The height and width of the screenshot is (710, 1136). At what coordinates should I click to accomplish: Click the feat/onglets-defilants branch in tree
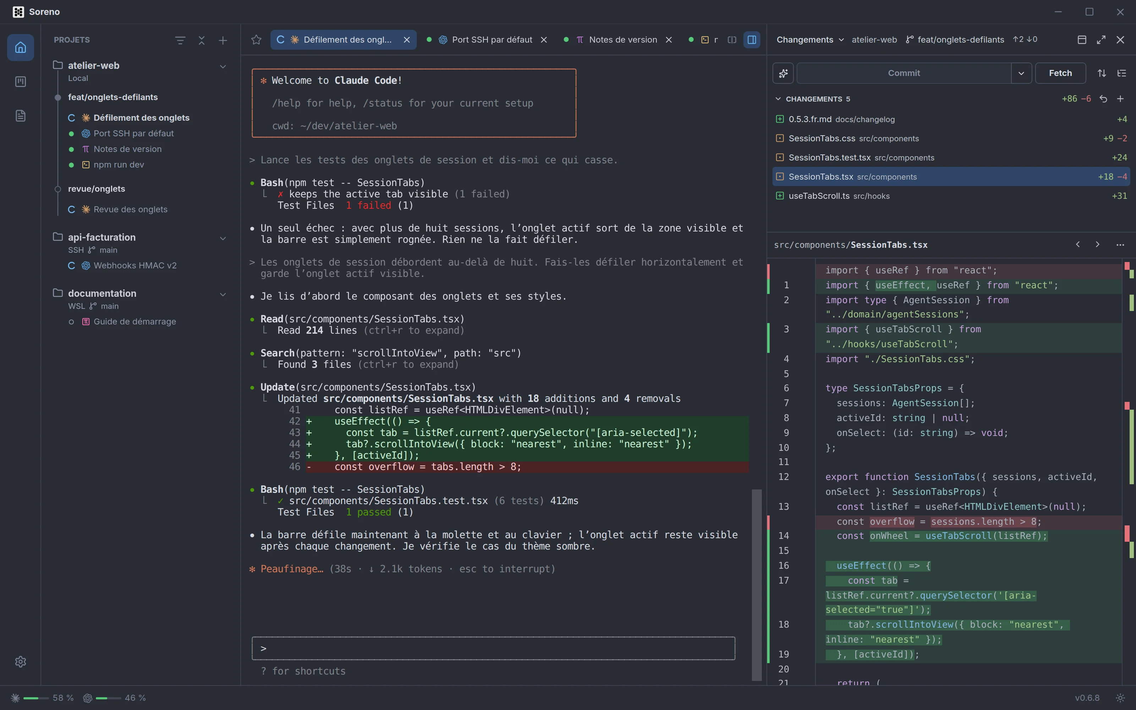tap(113, 97)
